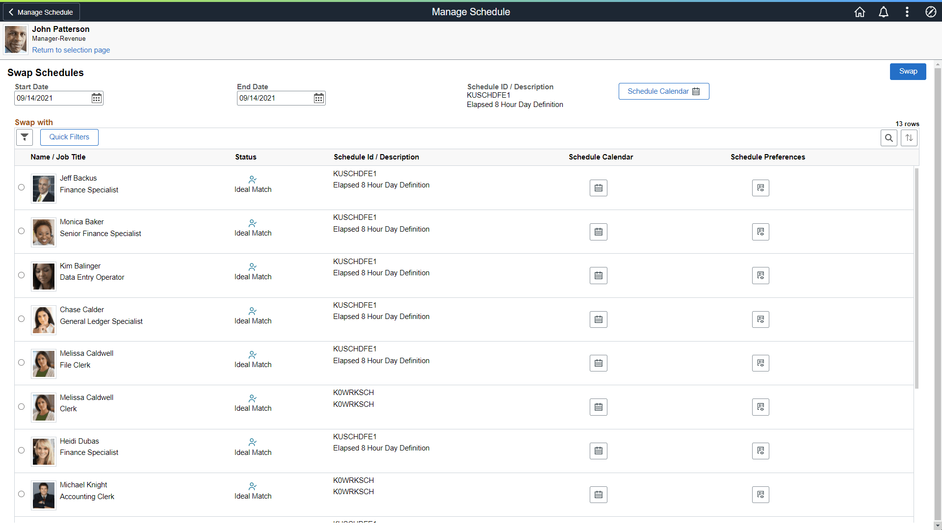Image resolution: width=942 pixels, height=530 pixels.
Task: Open the Actions List three-dot menu
Action: click(907, 12)
